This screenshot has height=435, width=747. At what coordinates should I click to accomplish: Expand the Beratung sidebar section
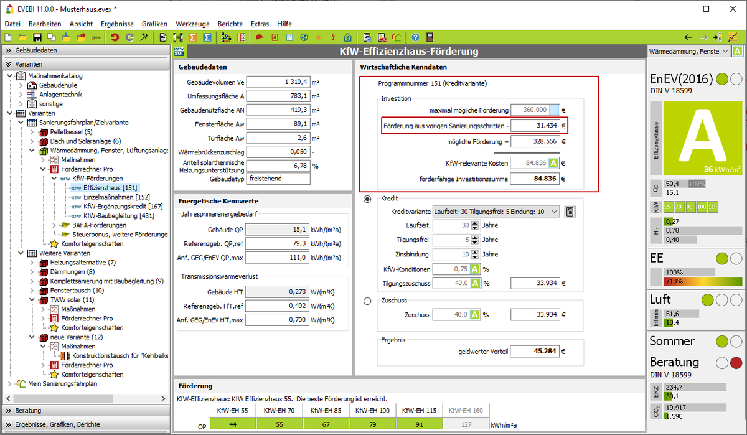click(x=85, y=411)
